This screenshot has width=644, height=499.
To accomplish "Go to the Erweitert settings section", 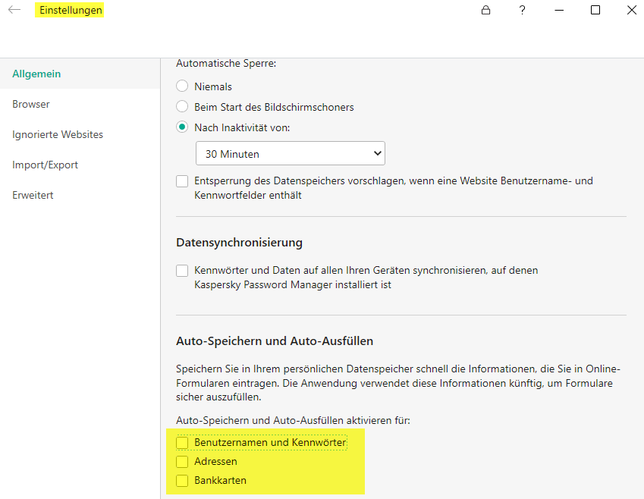I will pyautogui.click(x=33, y=196).
